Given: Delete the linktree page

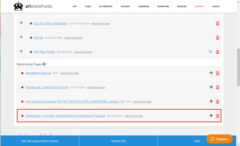Looking at the screenshot, I should (217, 38).
